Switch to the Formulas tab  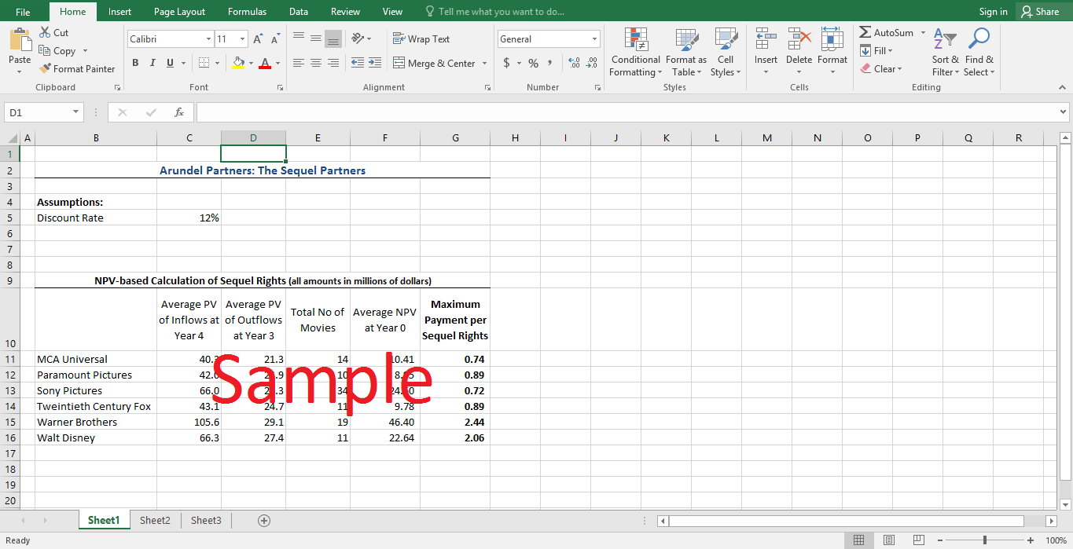coord(247,12)
